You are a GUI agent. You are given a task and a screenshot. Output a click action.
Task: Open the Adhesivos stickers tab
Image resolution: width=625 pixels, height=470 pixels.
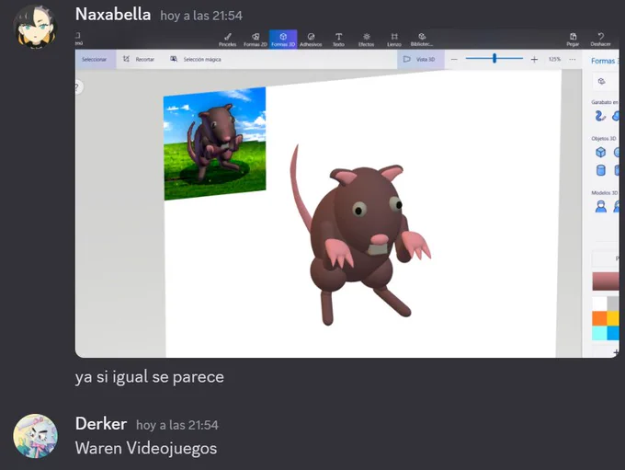coord(311,40)
